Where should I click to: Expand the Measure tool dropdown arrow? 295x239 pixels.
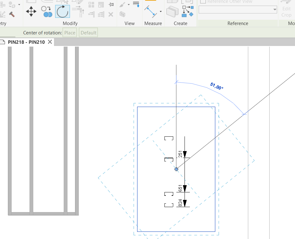pyautogui.click(x=160, y=12)
